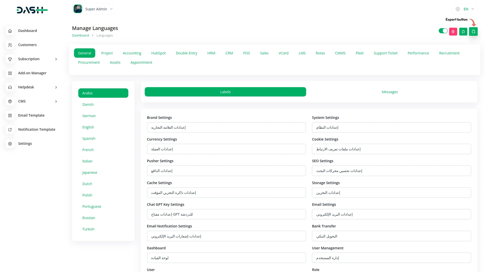Switch to the Messages tab
Viewport: 485px width, 272px height.
coord(390,92)
